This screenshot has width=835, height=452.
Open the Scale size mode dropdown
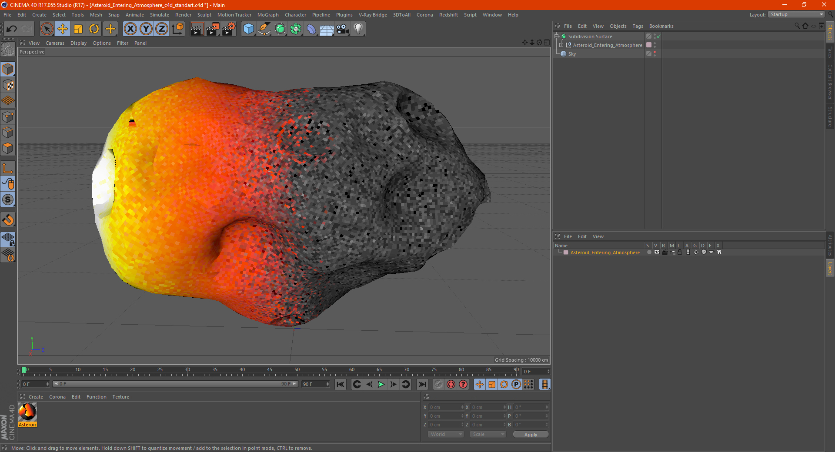coord(488,434)
